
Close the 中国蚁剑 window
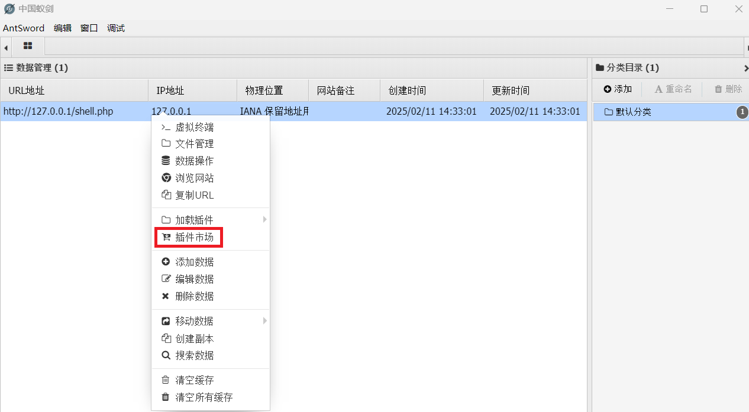coord(738,9)
